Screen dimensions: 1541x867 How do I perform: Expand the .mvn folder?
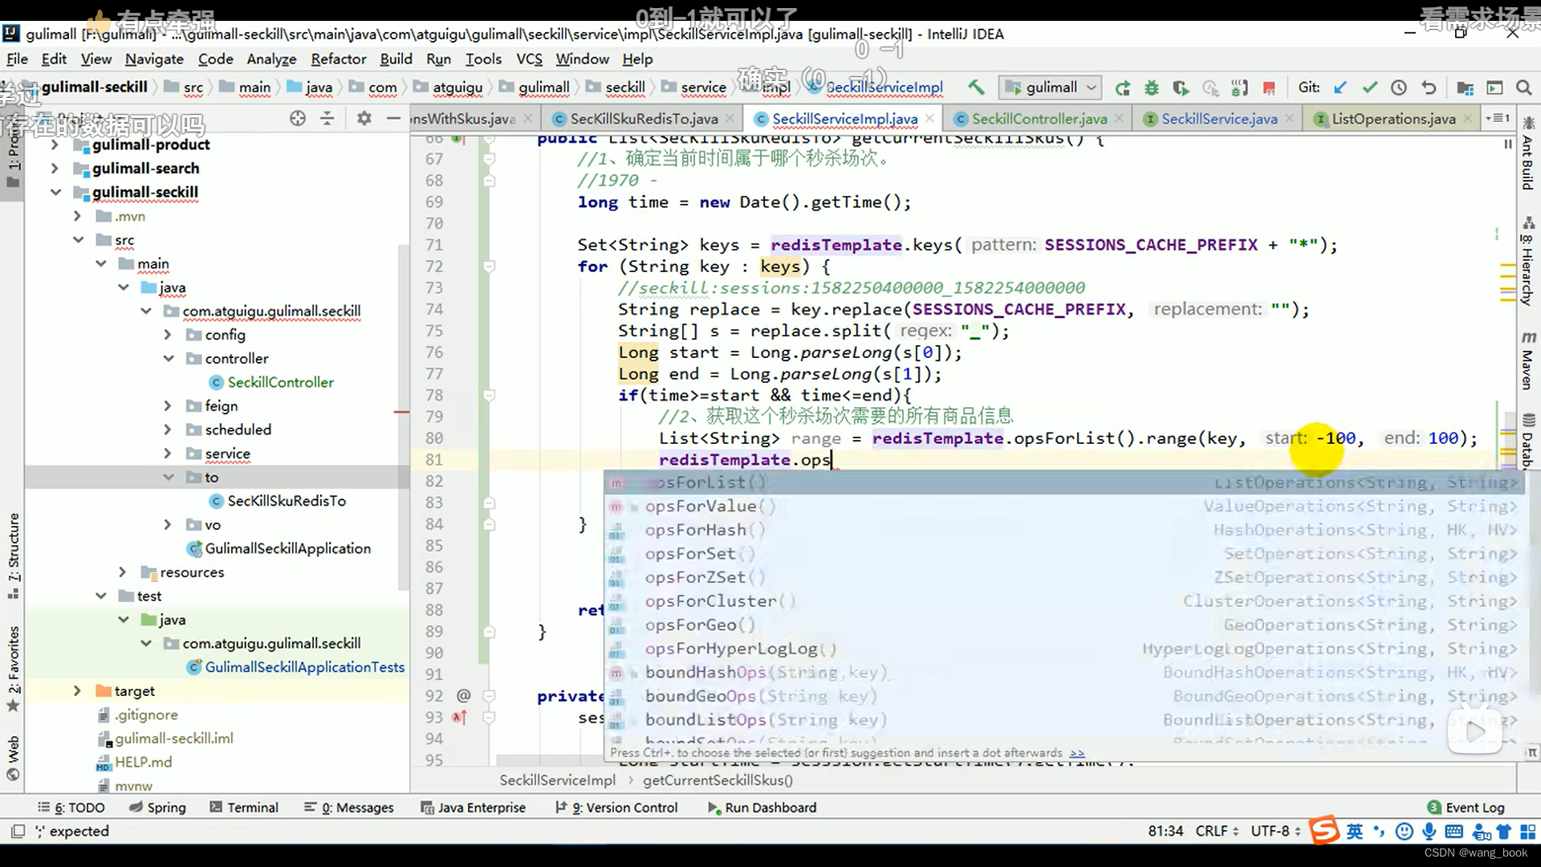[x=77, y=216]
